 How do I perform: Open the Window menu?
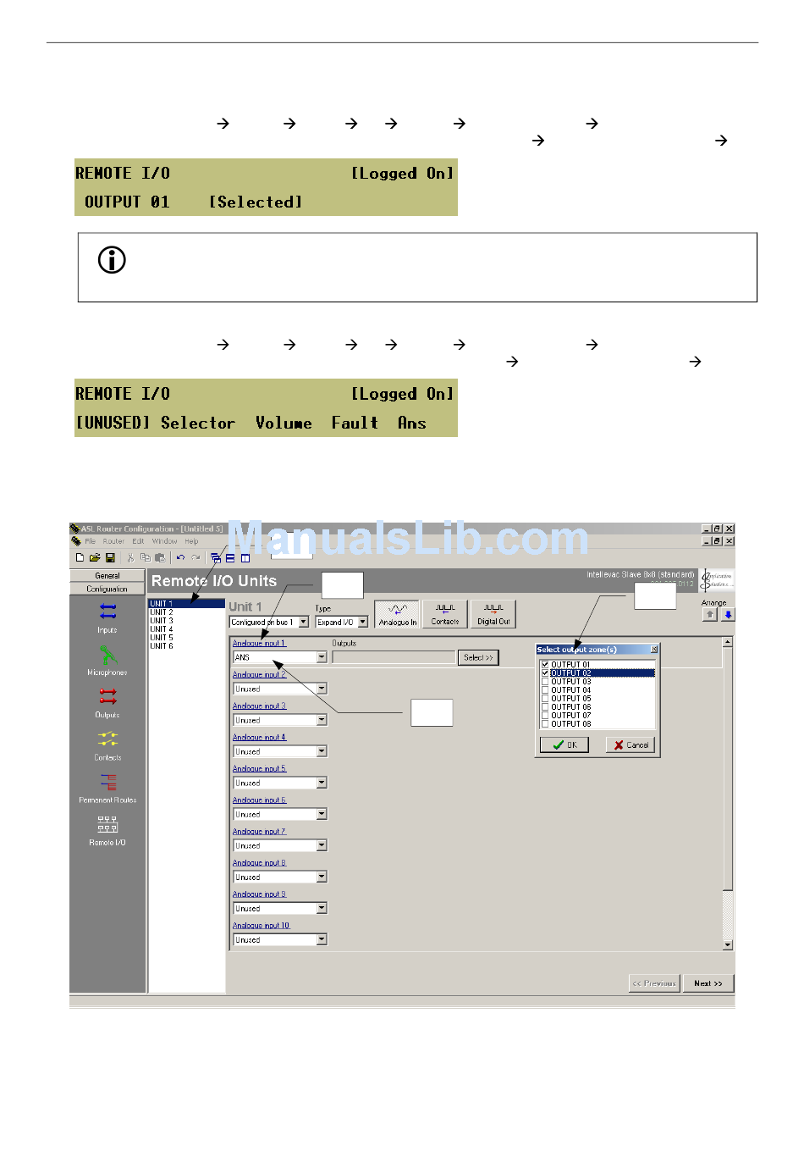click(x=165, y=541)
